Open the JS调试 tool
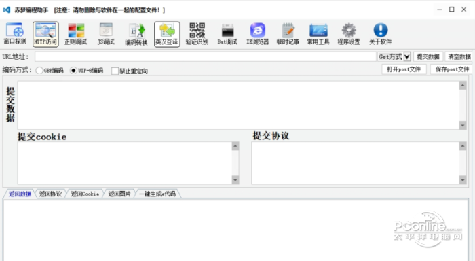The image size is (475, 261). [106, 34]
